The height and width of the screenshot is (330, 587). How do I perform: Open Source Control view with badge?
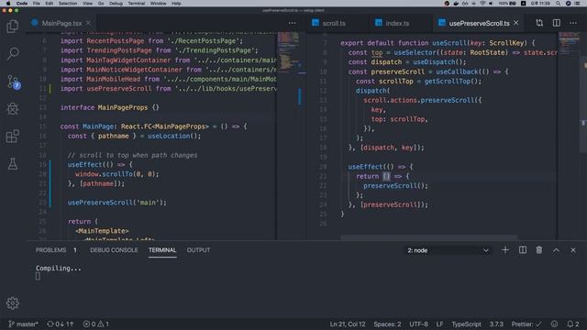(14, 82)
